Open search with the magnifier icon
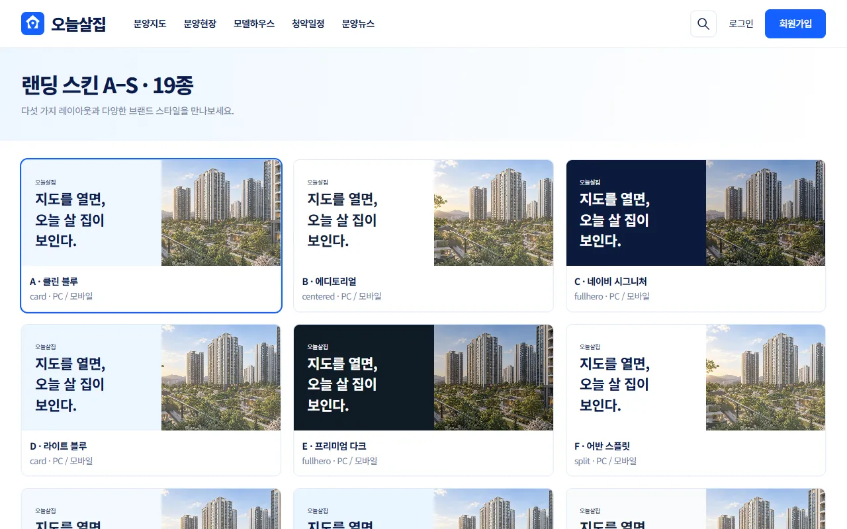 [703, 24]
